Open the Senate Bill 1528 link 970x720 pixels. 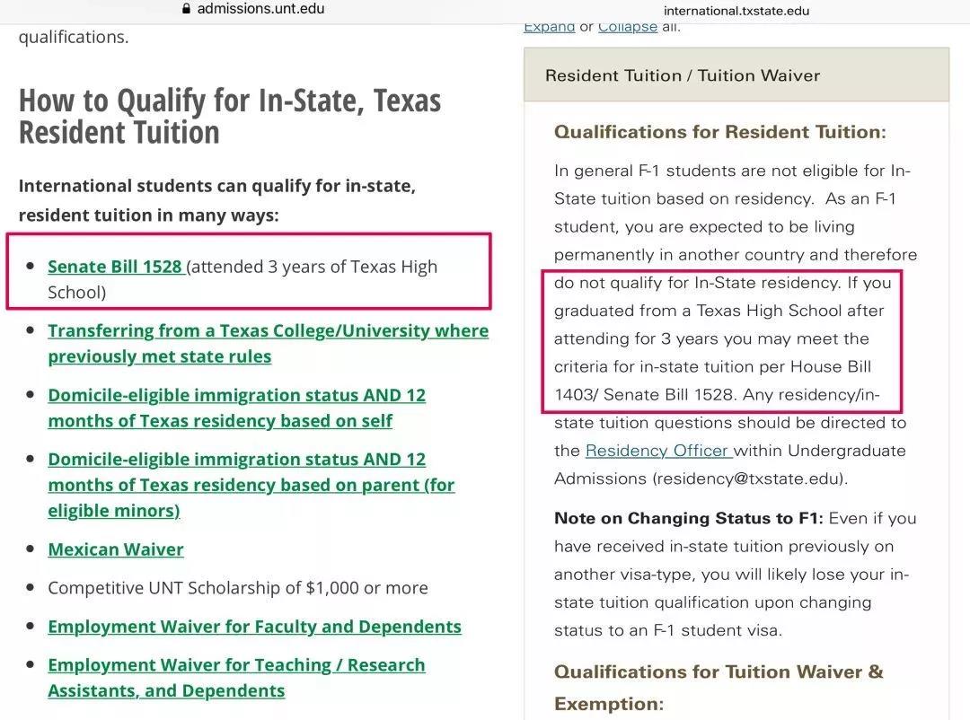tap(115, 267)
